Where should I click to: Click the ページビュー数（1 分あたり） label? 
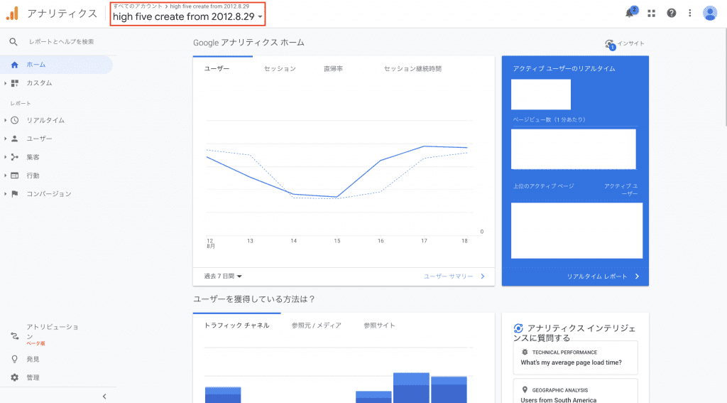550,120
